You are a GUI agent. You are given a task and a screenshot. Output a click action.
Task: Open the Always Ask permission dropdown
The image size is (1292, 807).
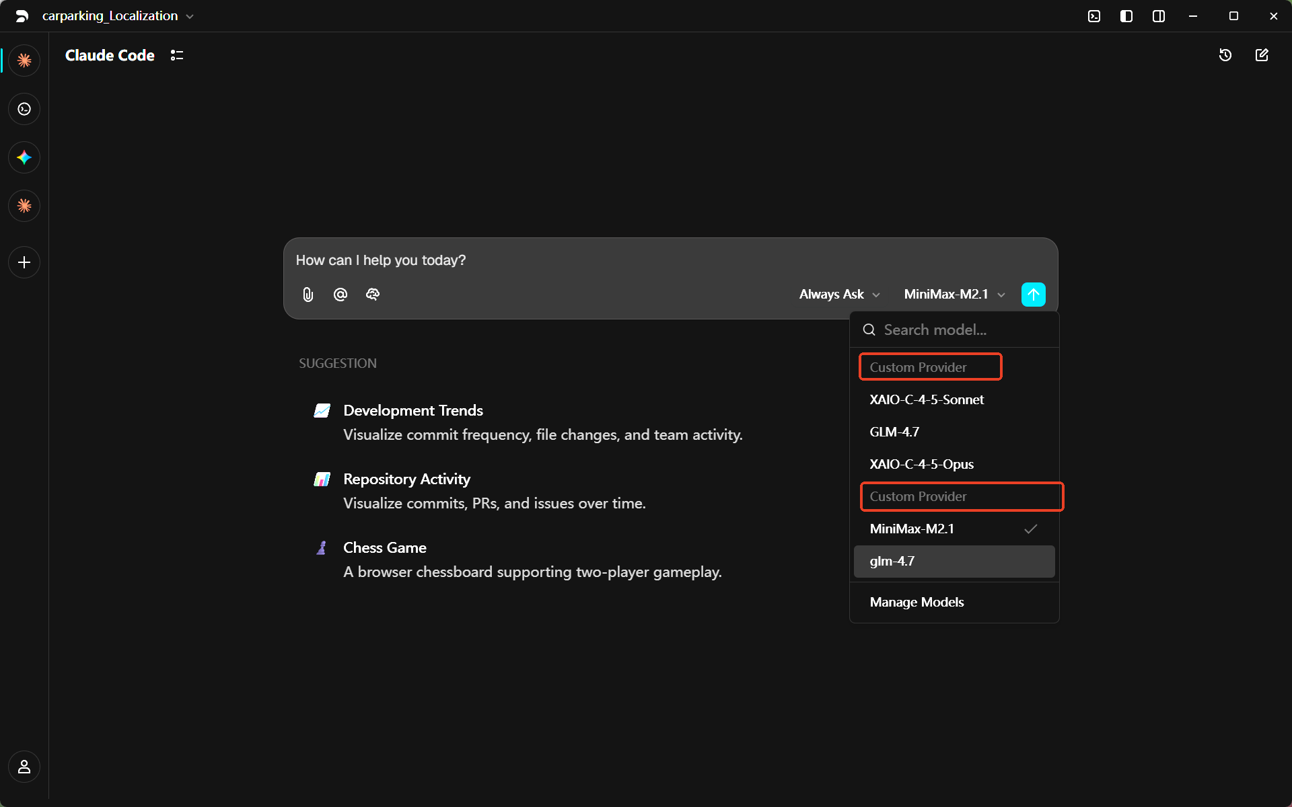click(839, 295)
